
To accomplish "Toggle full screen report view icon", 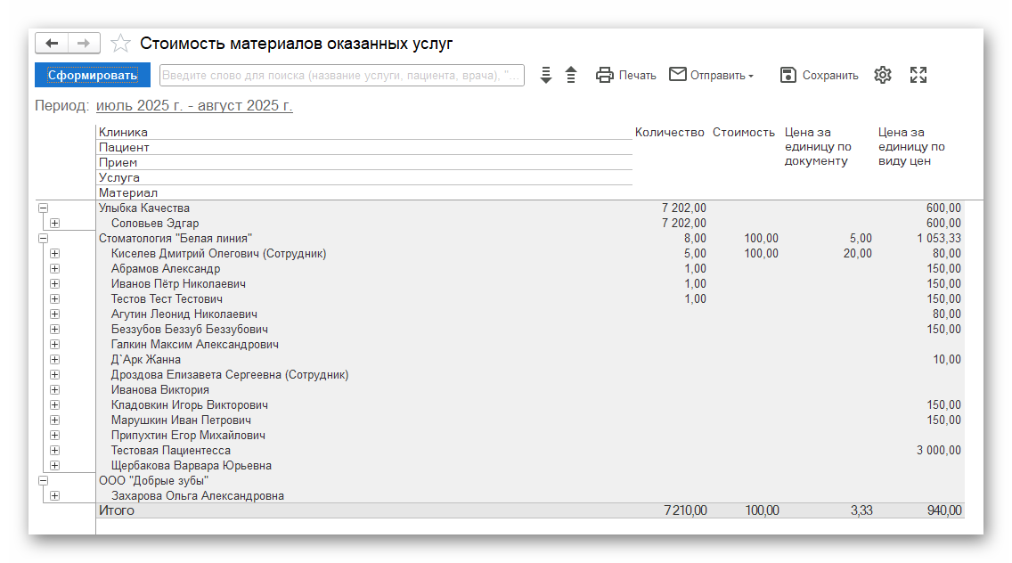I will [918, 75].
